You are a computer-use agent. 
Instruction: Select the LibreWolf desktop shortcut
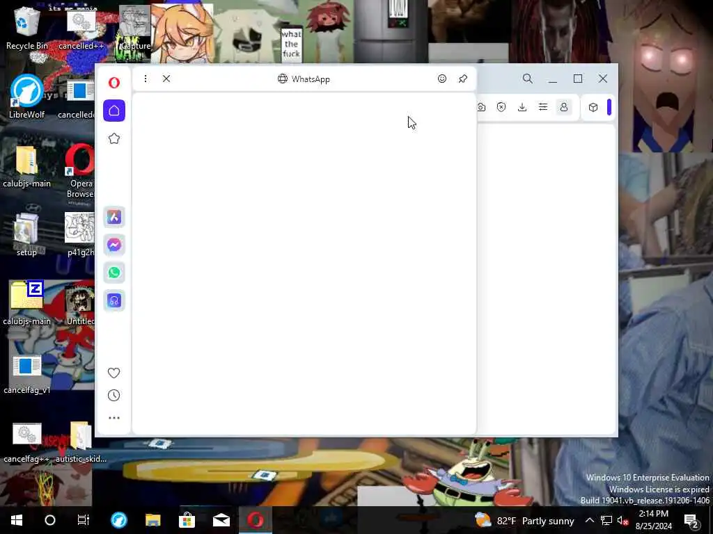(27, 96)
